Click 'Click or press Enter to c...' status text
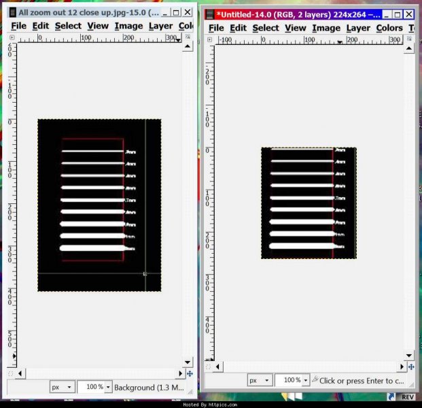This screenshot has height=408, width=422. (362, 381)
